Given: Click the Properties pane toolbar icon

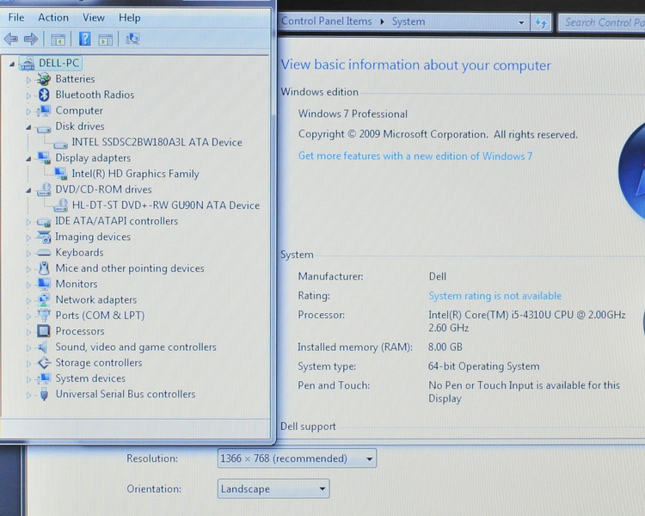Looking at the screenshot, I should pos(106,40).
